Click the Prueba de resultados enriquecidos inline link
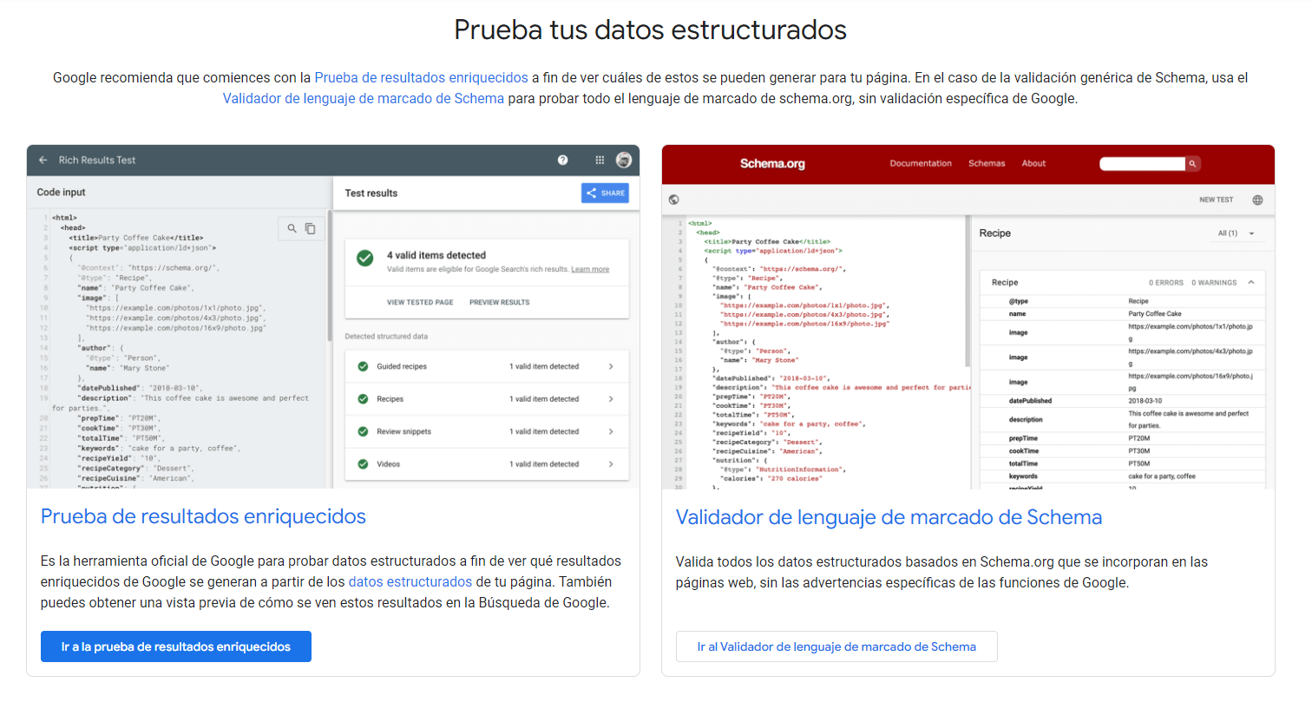1312x702 pixels. point(421,77)
